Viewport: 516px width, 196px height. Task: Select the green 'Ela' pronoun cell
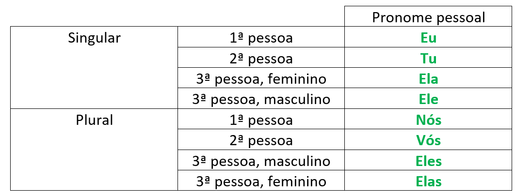pyautogui.click(x=429, y=79)
